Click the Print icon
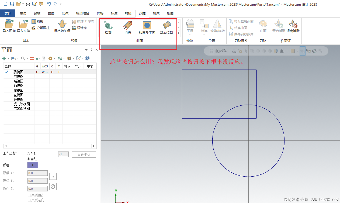The height and width of the screenshot is (203, 340). coord(28,4)
